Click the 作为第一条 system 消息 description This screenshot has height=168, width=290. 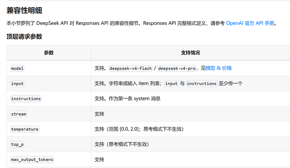[134, 98]
